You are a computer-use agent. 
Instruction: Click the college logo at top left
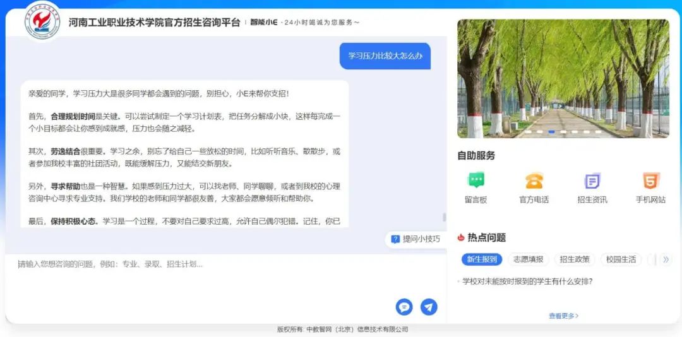(43, 20)
